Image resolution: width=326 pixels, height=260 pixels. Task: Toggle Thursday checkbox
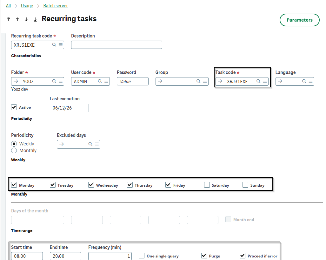[x=130, y=185]
